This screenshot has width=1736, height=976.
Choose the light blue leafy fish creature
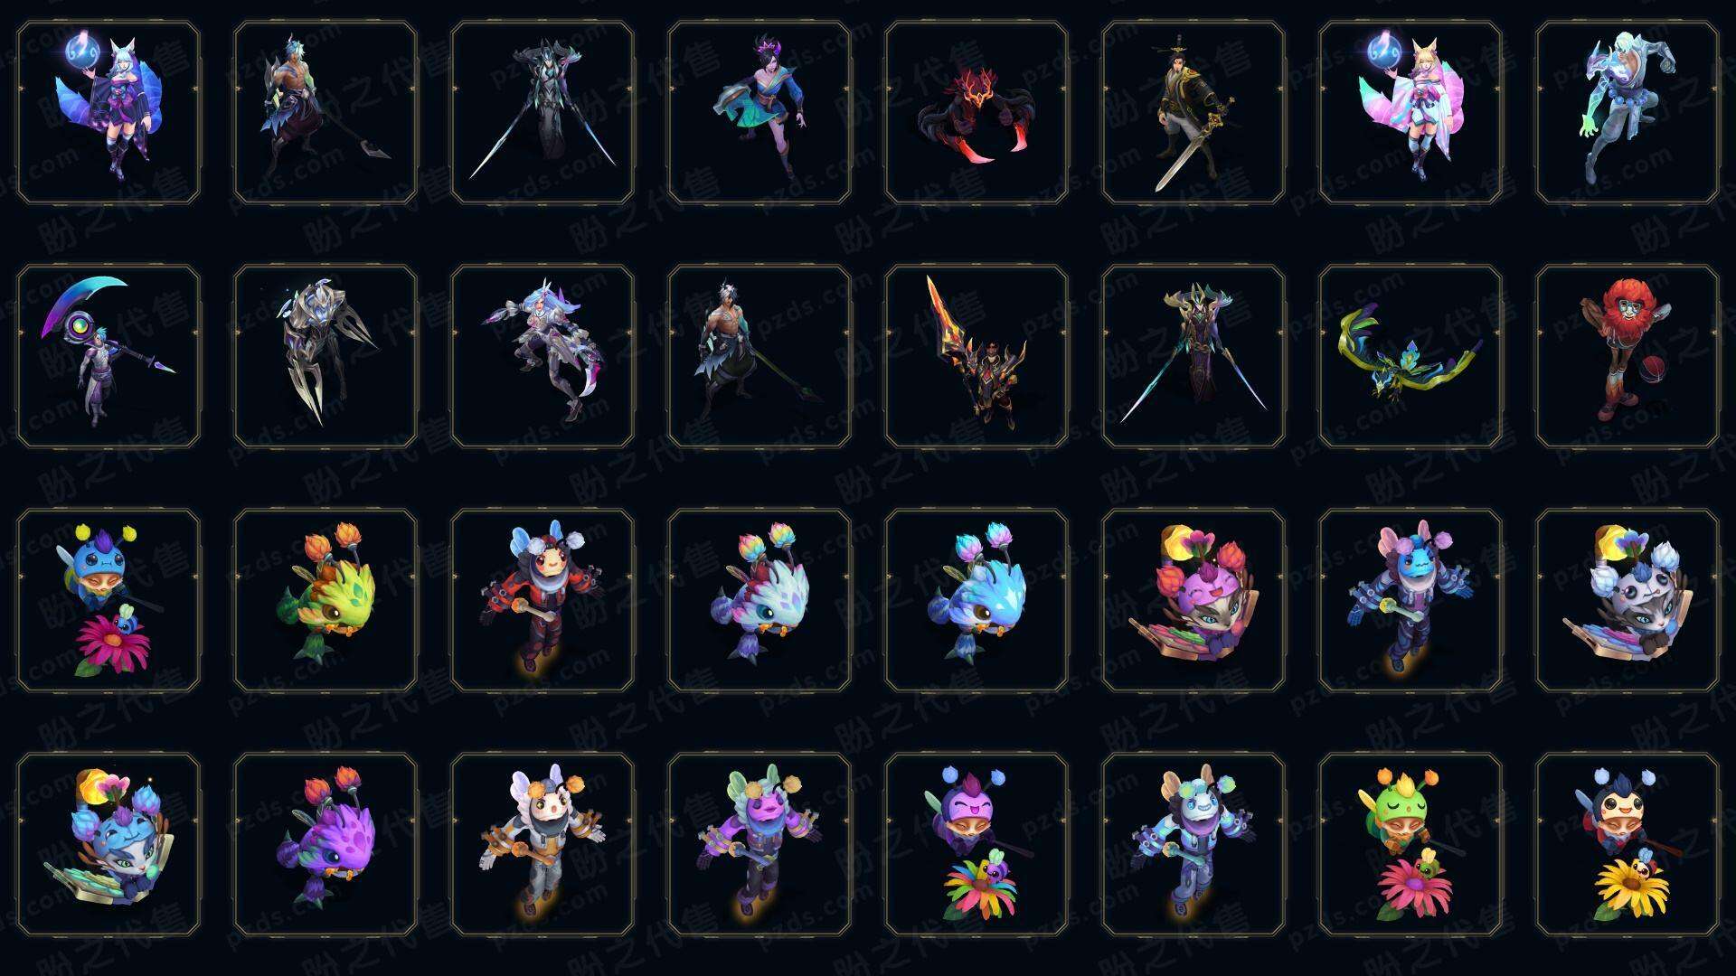point(976,600)
